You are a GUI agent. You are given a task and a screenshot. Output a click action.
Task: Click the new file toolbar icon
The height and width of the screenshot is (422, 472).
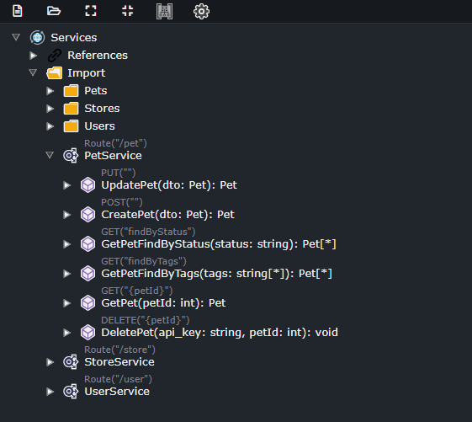coord(18,11)
